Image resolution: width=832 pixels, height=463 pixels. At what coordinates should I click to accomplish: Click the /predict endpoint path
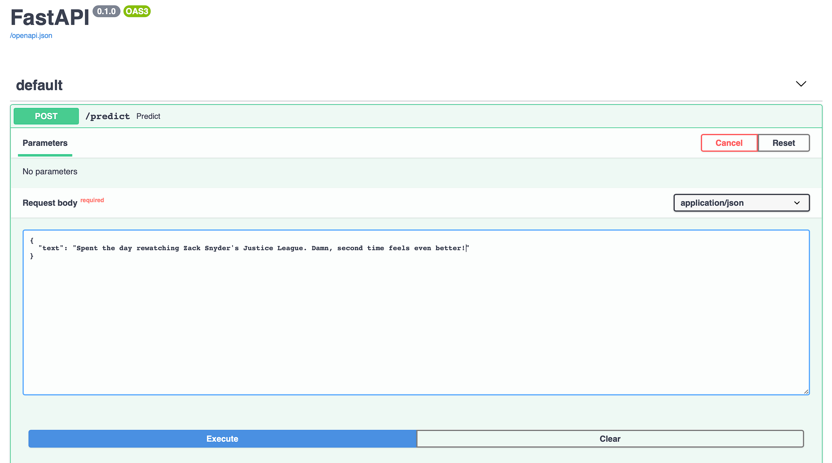(107, 116)
